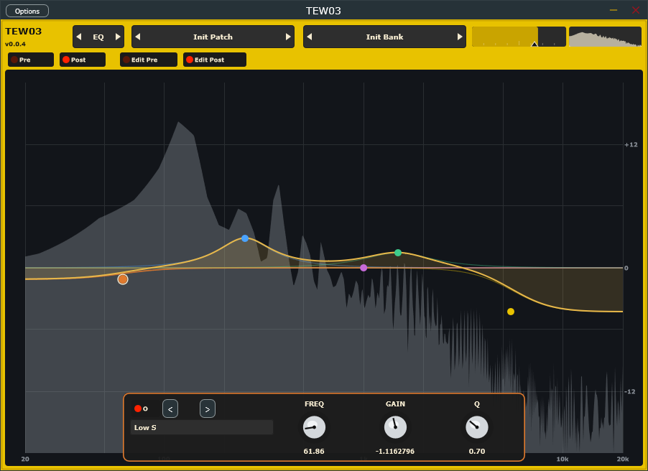This screenshot has height=471, width=648.
Task: Open the Options menu
Action: tap(27, 11)
